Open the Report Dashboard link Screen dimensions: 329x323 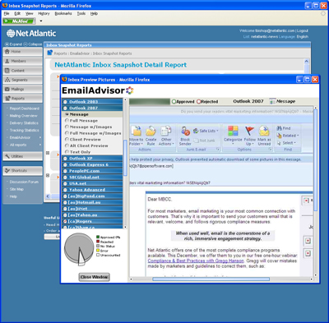pos(25,108)
